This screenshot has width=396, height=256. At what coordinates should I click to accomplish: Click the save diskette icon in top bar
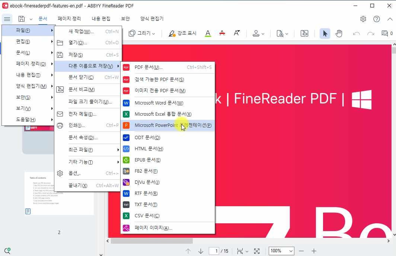(x=22, y=19)
